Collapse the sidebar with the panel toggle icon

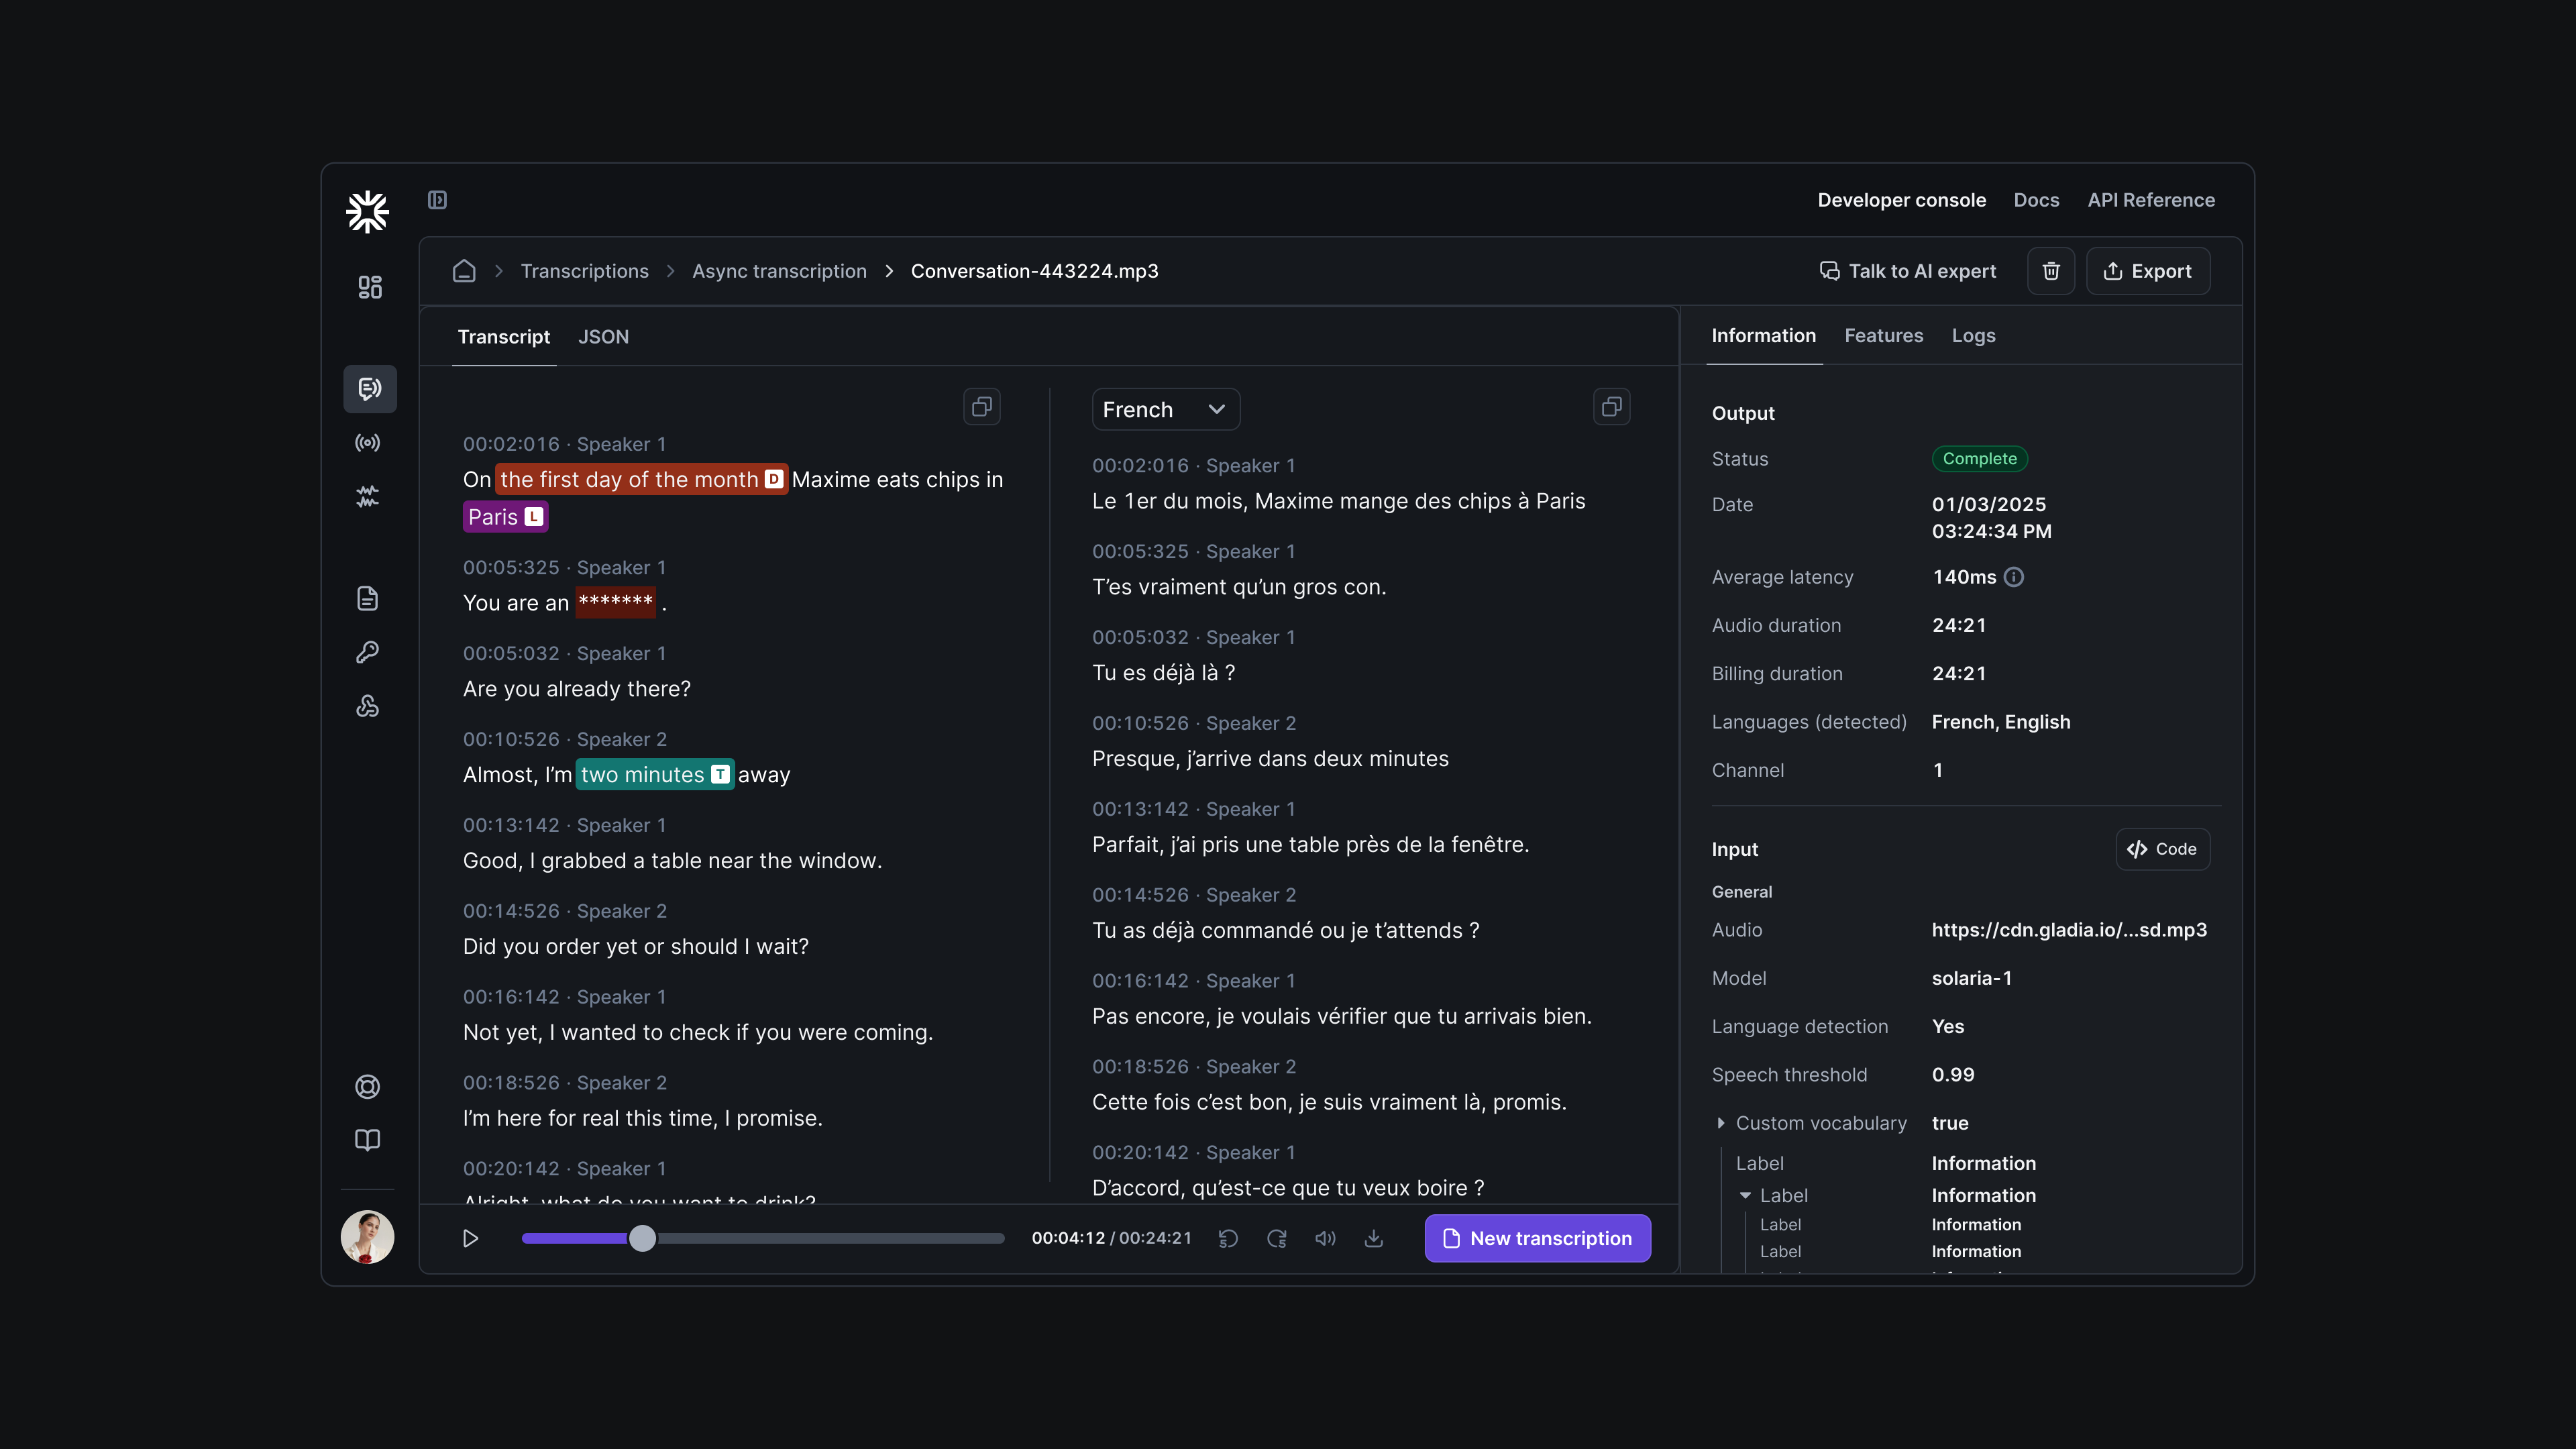coord(437,200)
